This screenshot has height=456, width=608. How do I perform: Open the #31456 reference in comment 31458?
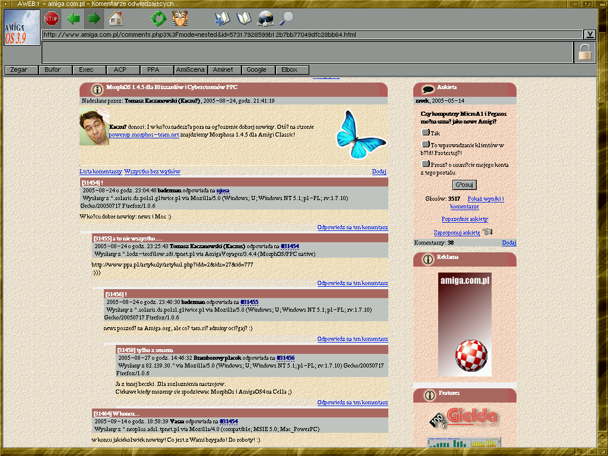[286, 358]
